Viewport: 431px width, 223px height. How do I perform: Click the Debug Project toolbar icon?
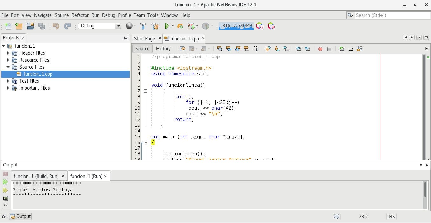(191, 26)
